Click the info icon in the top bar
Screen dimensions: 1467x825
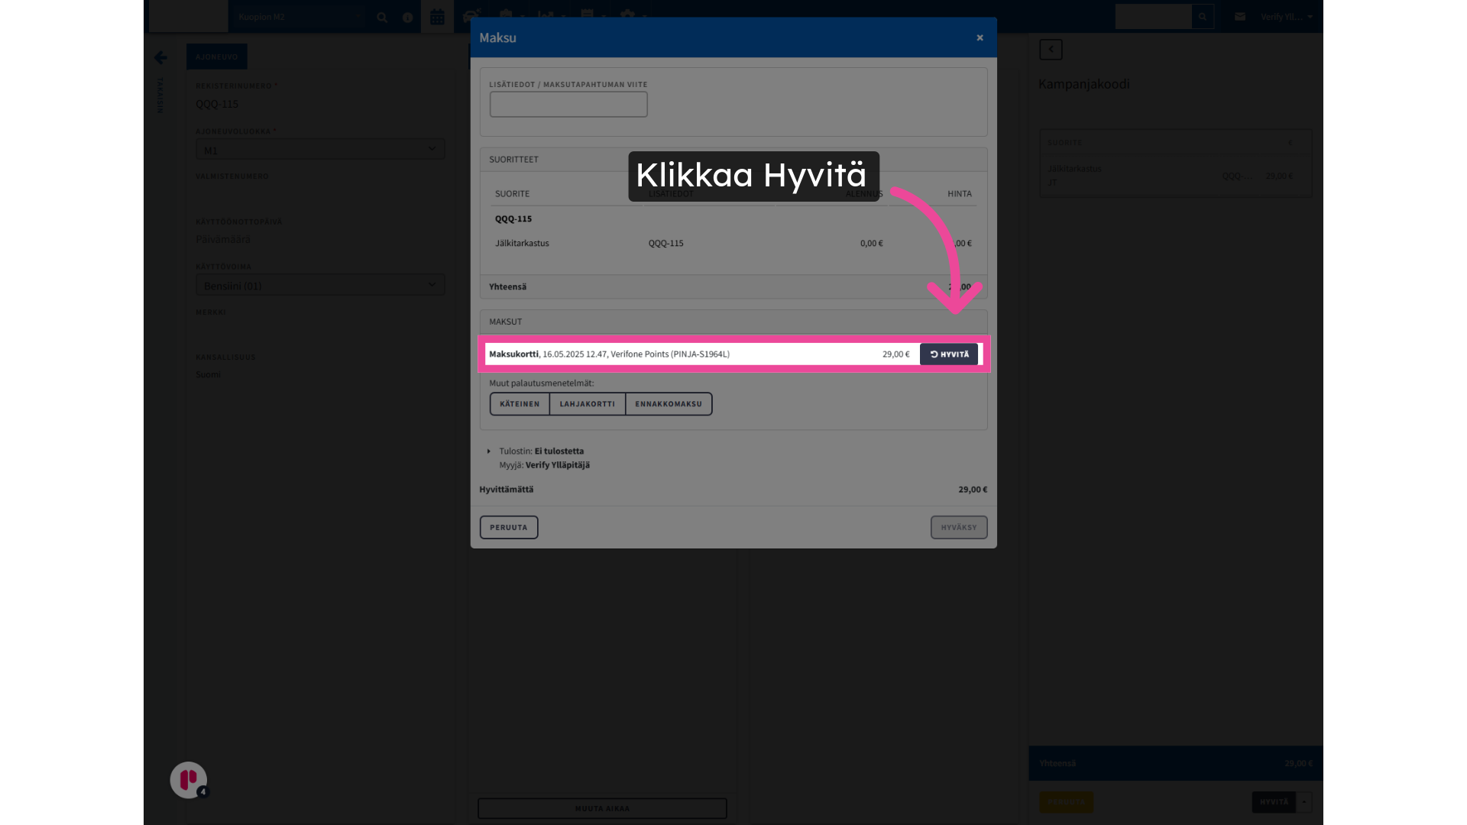click(x=408, y=18)
